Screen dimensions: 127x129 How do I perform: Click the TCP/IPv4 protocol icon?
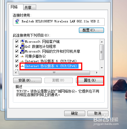coord(22,66)
